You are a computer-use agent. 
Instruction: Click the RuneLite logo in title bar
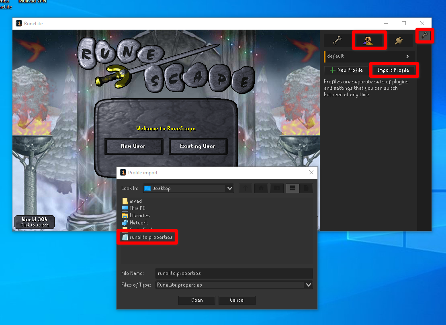point(19,24)
